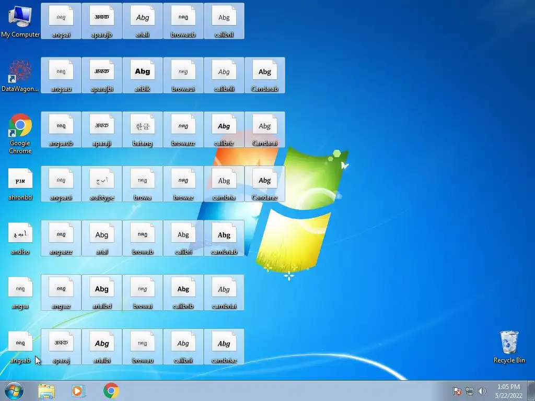
Task: Select the angsaui font file
Action: pos(61,184)
